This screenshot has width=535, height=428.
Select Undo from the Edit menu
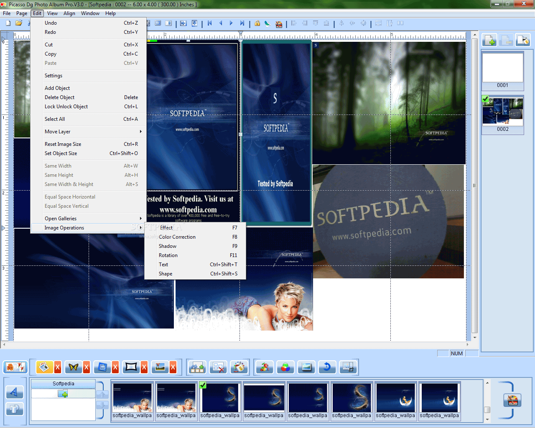[x=89, y=23]
